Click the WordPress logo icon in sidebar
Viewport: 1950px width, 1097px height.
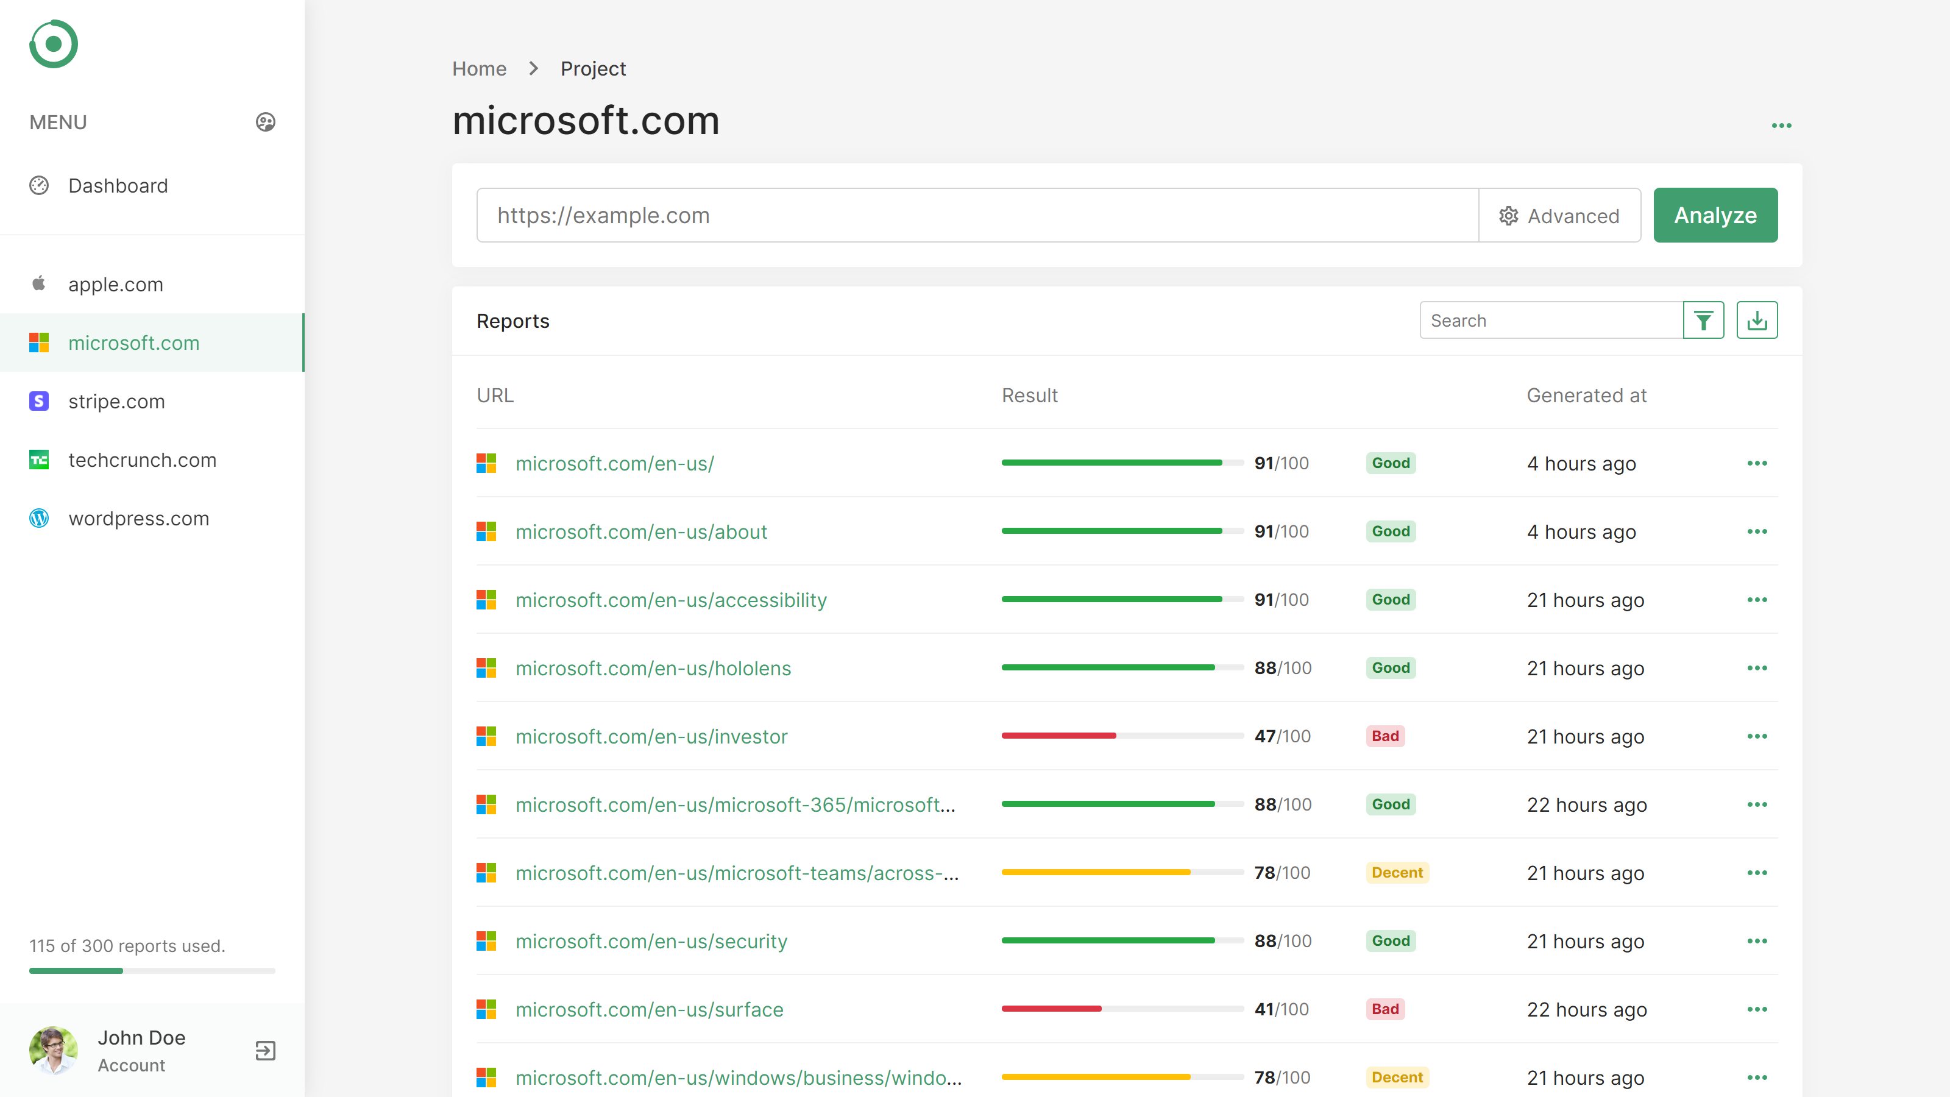point(38,518)
